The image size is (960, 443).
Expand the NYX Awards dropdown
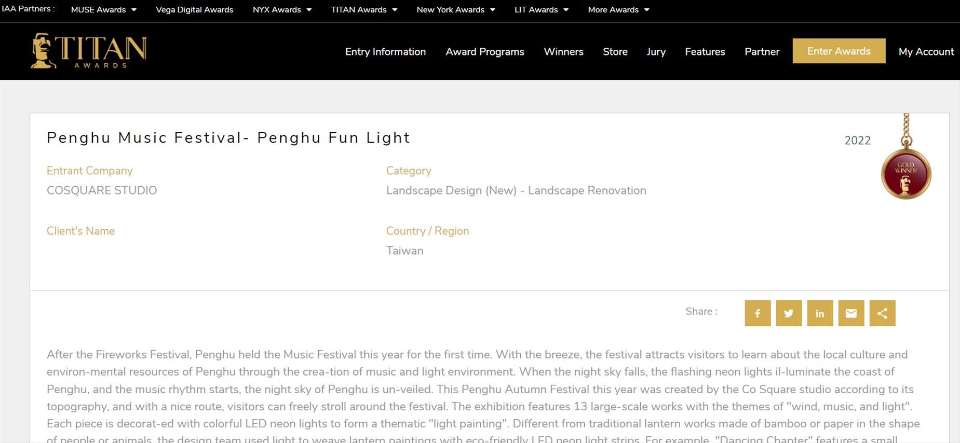(x=282, y=10)
